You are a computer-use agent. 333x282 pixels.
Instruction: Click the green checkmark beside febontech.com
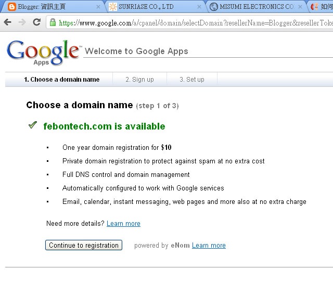(x=33, y=125)
